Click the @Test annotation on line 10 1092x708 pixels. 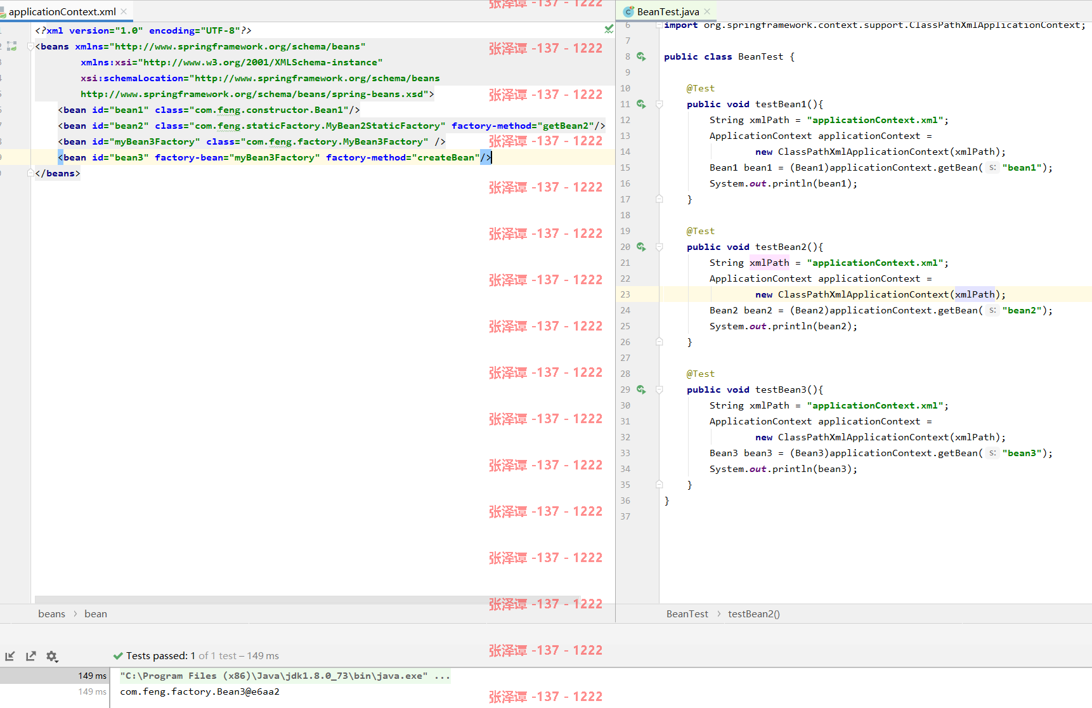[701, 88]
